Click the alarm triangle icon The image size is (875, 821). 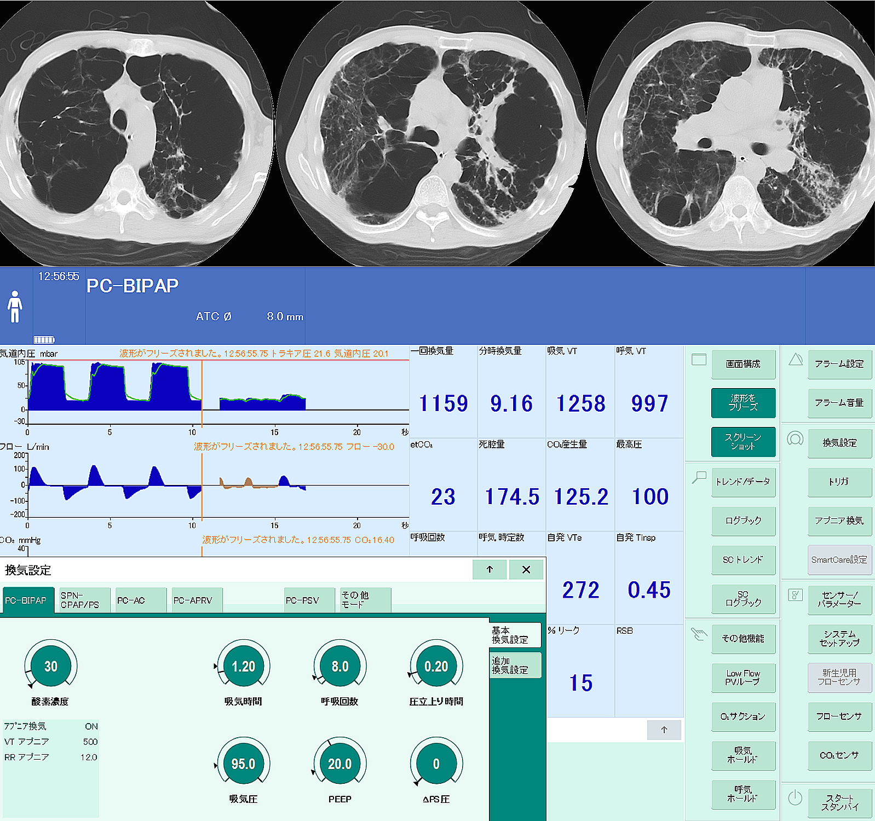796,360
